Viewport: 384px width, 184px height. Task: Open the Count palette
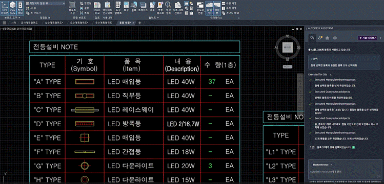[x=152, y=7]
